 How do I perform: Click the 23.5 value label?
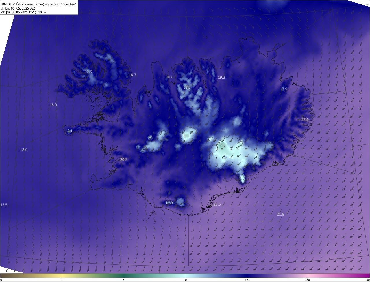[x=217, y=204]
